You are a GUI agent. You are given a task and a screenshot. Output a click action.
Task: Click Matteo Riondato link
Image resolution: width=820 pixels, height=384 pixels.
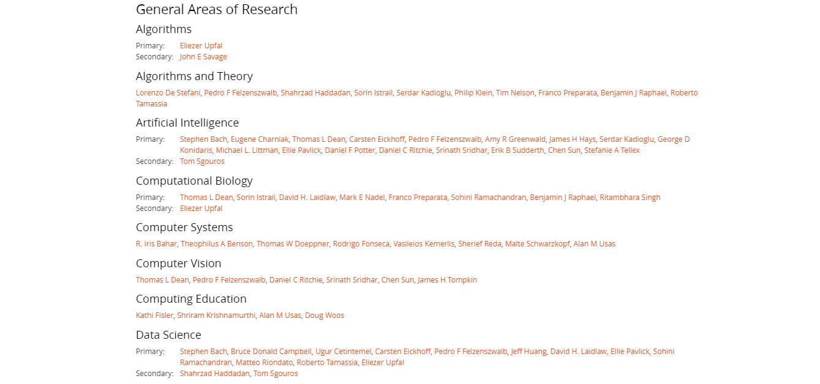point(265,363)
